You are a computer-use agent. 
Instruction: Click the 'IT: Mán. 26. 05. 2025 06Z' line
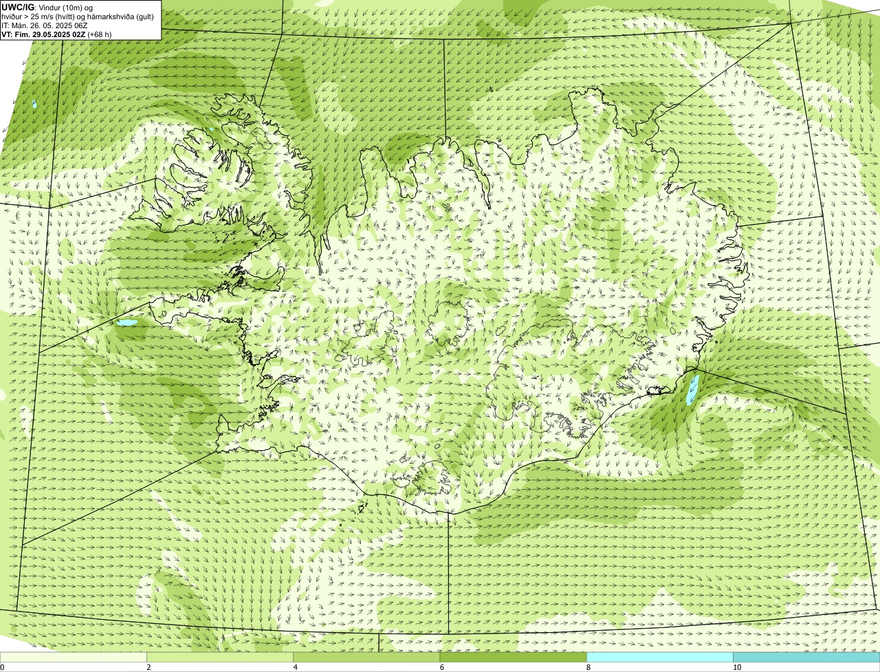coord(45,25)
